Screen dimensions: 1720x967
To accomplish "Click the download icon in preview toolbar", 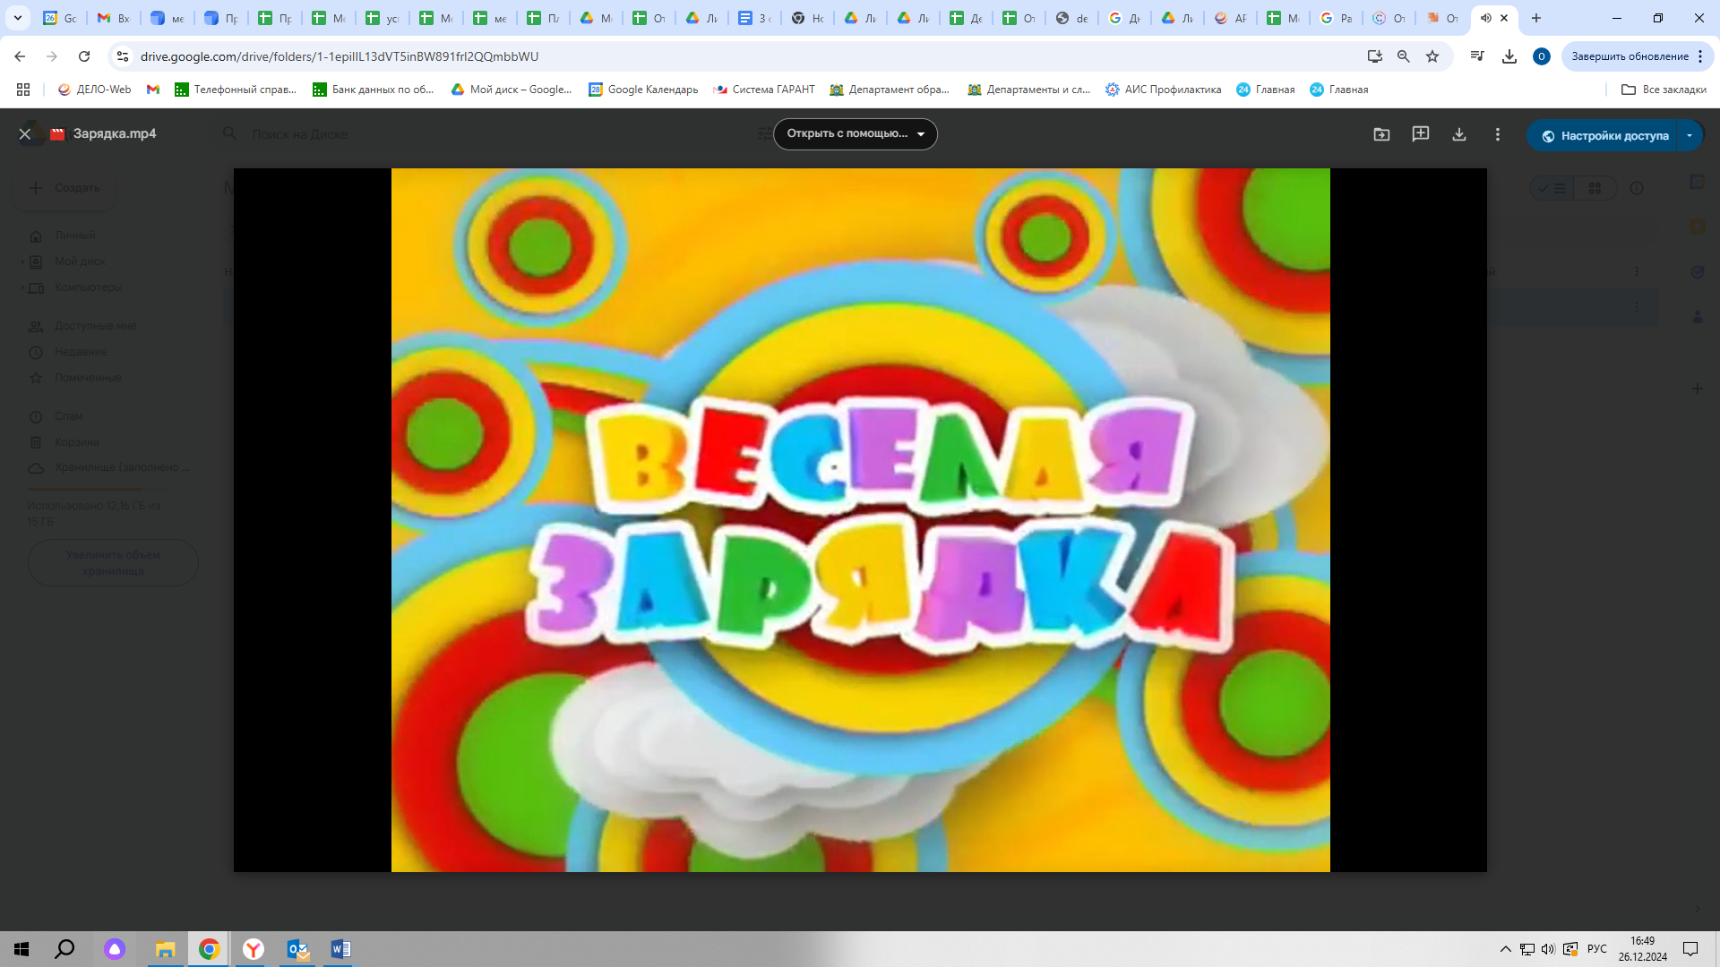I will pyautogui.click(x=1459, y=134).
